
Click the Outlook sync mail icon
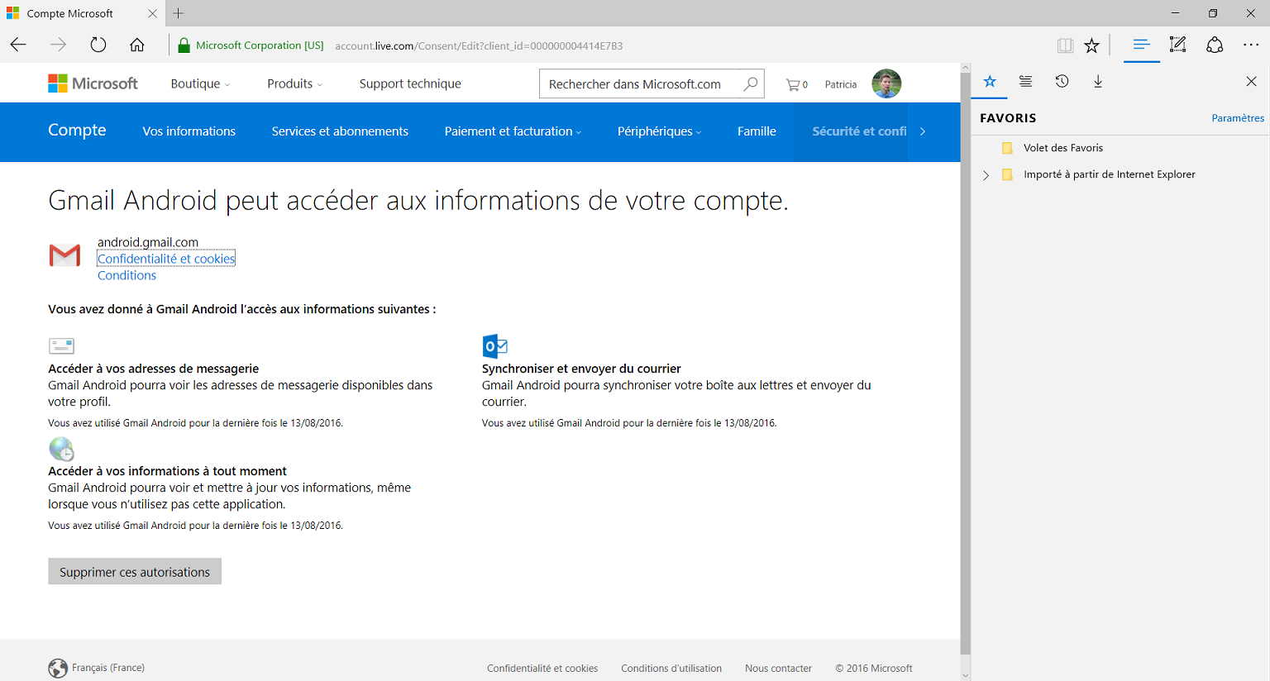pyautogui.click(x=494, y=345)
